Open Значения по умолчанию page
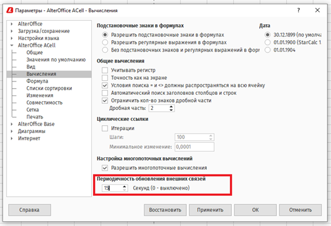The image size is (331, 226). tap(56, 60)
